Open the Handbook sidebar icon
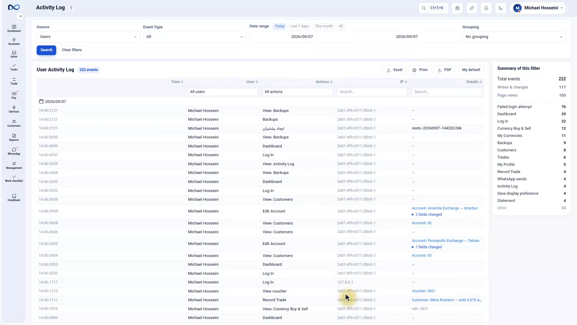This screenshot has width=577, height=325. [14, 198]
